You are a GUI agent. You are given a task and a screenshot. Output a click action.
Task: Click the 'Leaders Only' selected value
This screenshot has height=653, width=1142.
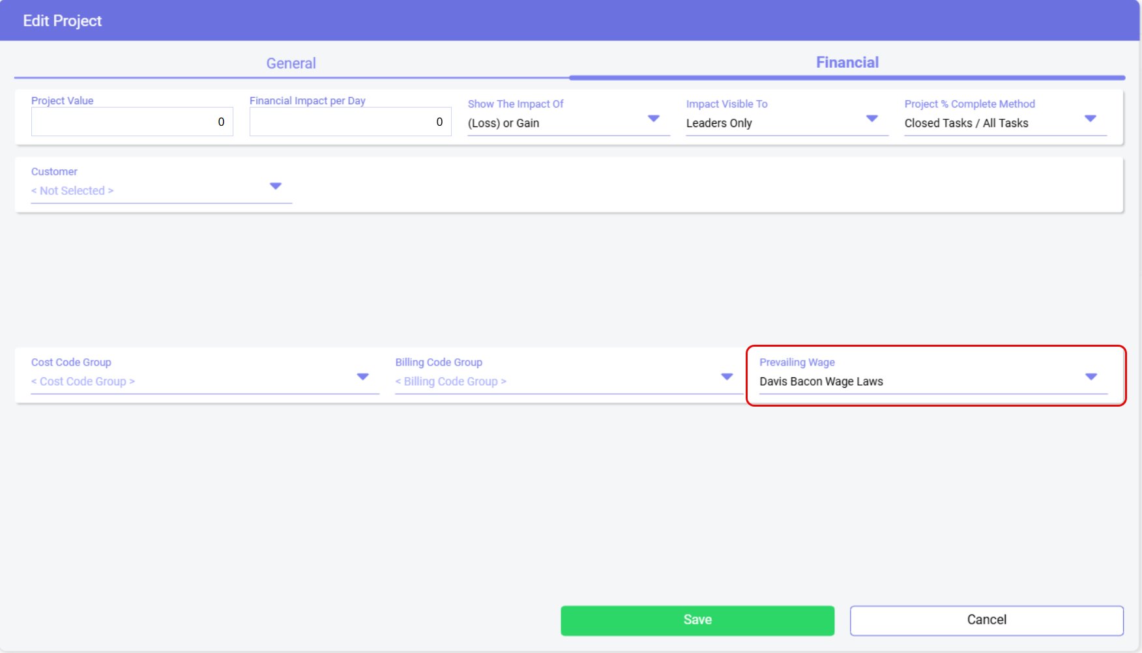pos(719,123)
